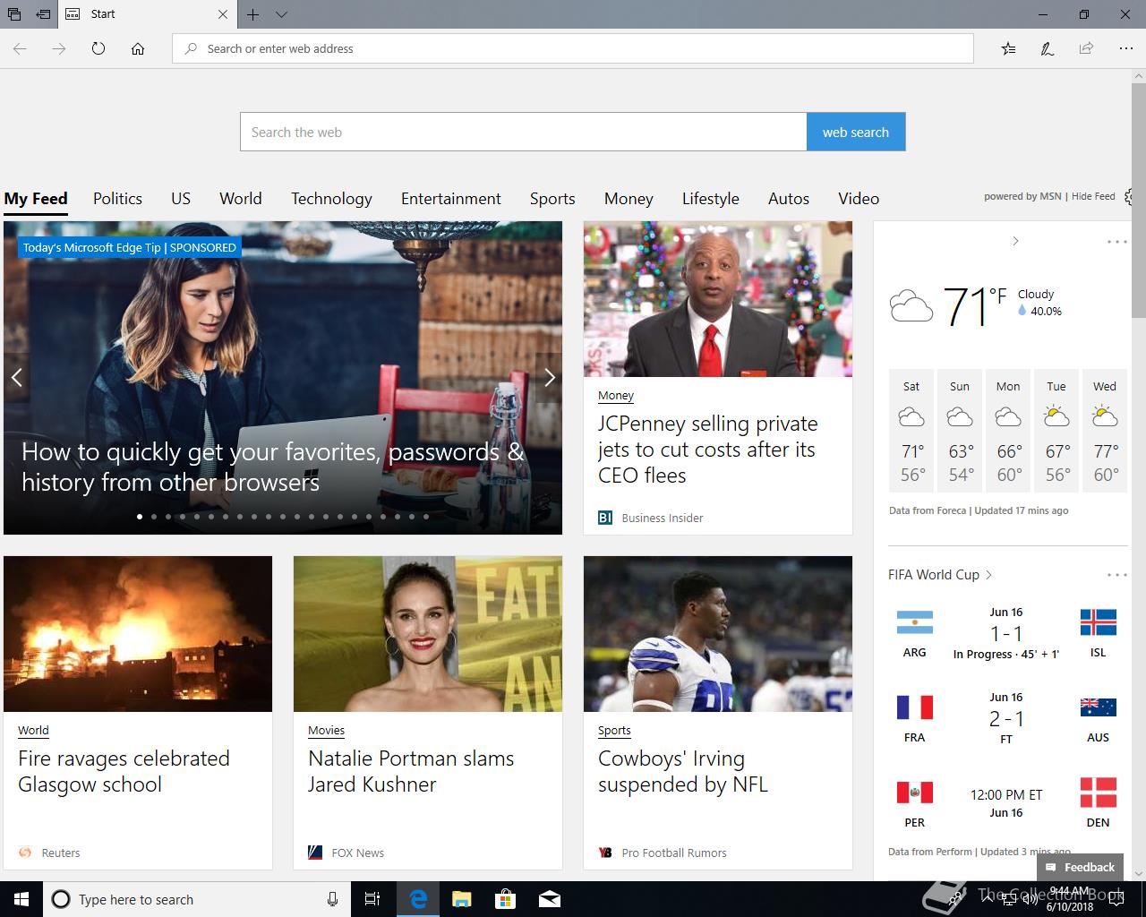The width and height of the screenshot is (1146, 917).
Task: Switch to the World tab
Action: pyautogui.click(x=241, y=199)
